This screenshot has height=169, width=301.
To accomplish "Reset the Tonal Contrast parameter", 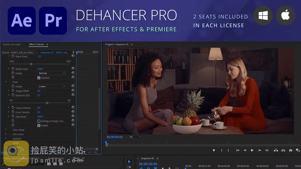I will 73,107.
